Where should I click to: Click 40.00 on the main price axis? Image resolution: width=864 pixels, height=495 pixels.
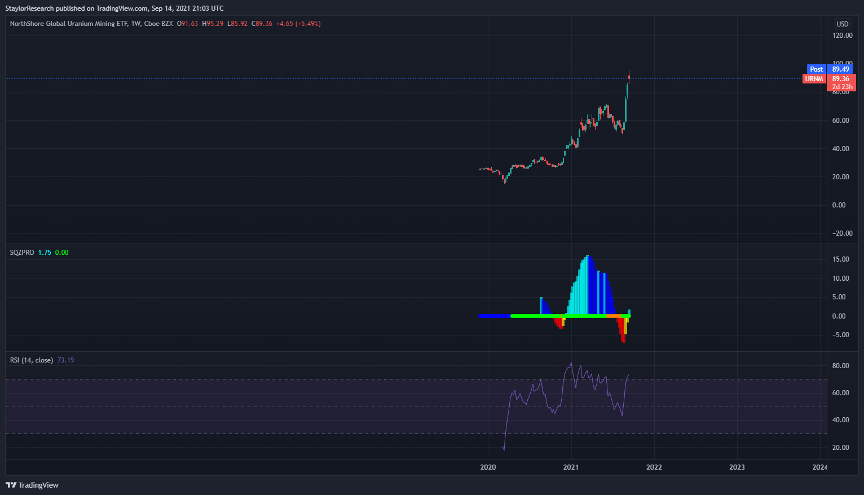[840, 149]
